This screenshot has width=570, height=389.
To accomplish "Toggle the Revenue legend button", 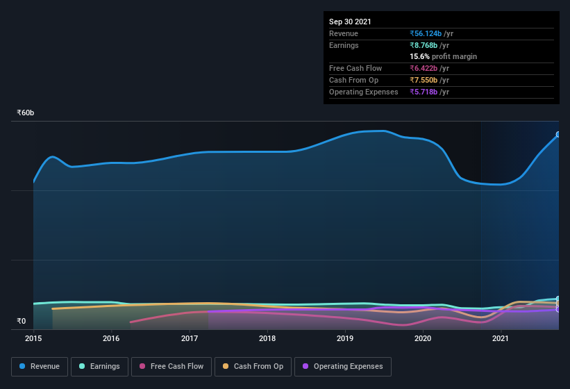I will click(x=40, y=367).
